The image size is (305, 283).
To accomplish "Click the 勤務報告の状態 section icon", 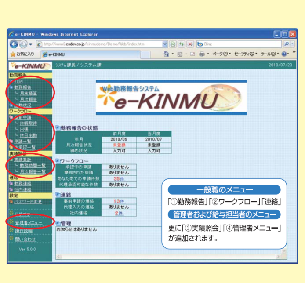I will pyautogui.click(x=58, y=128).
